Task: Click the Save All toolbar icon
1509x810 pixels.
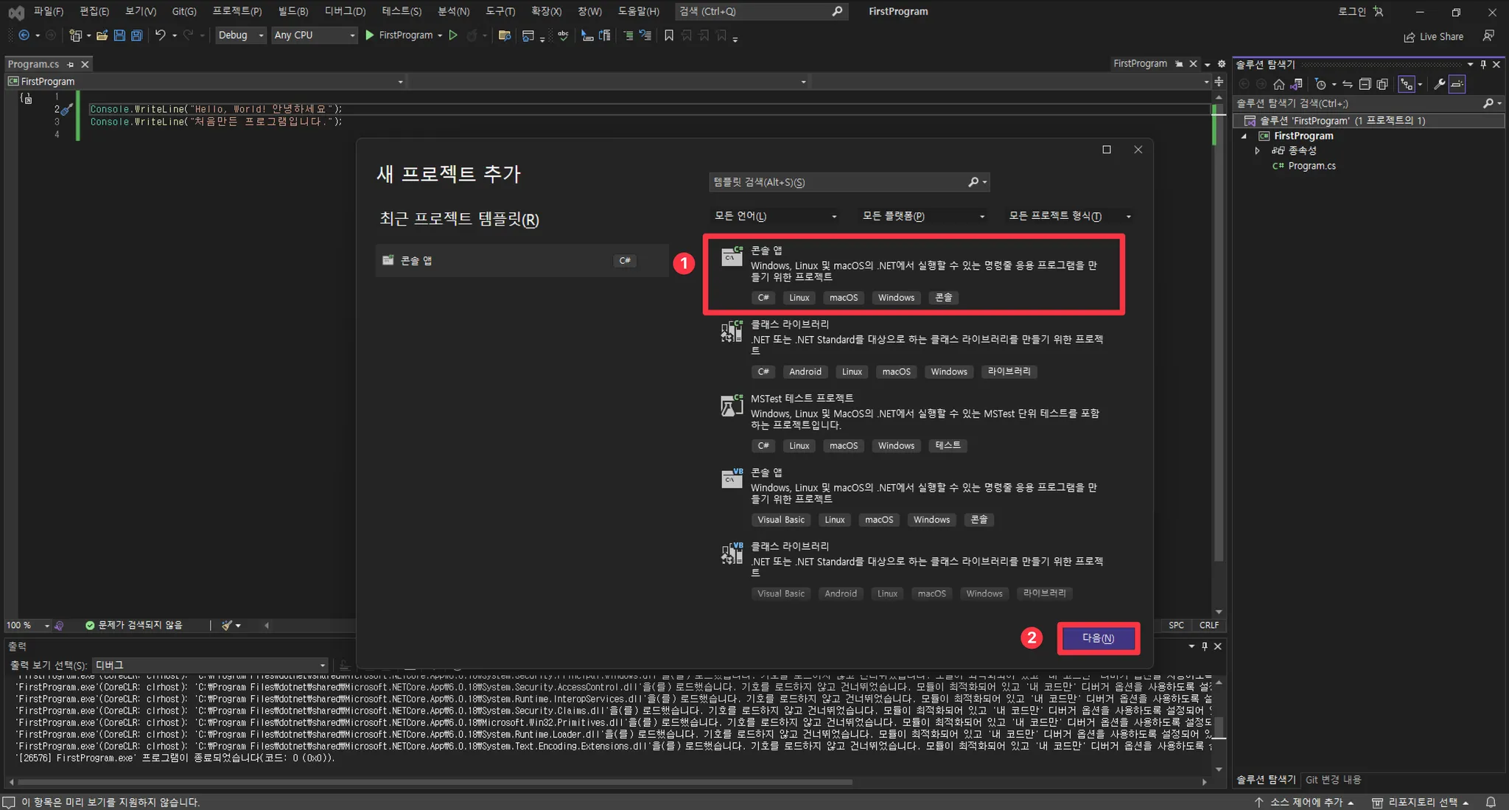Action: 136,35
